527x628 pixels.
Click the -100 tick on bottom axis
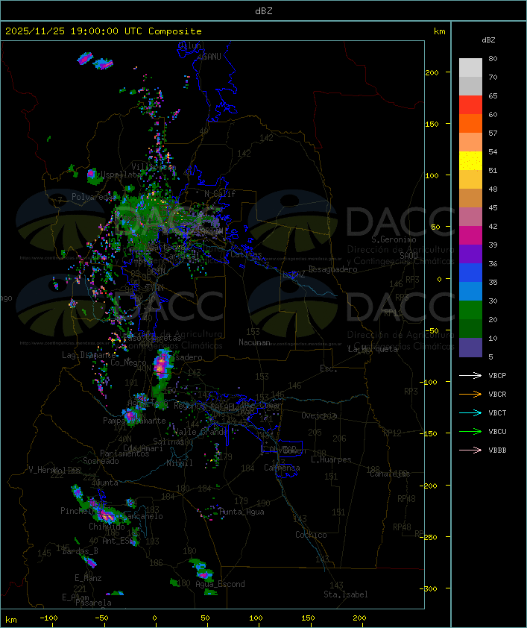coord(48,618)
